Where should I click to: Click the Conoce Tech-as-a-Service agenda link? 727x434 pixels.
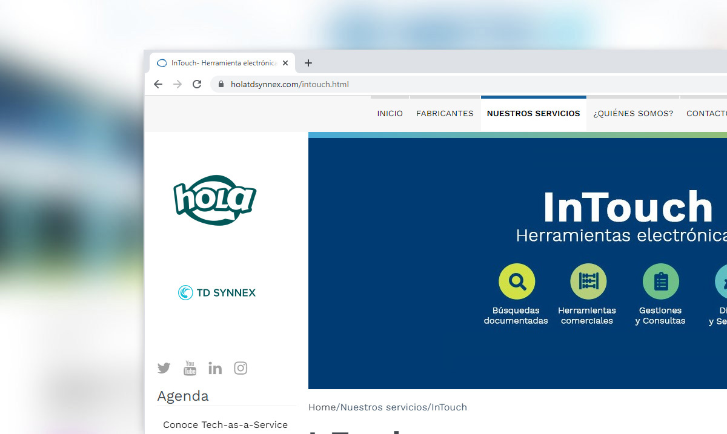coord(225,425)
